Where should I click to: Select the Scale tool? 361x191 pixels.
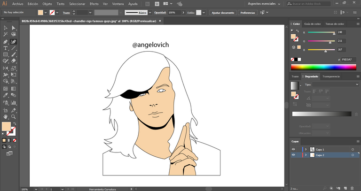14,68
